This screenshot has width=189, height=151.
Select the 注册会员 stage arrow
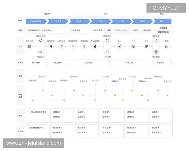[58, 21]
